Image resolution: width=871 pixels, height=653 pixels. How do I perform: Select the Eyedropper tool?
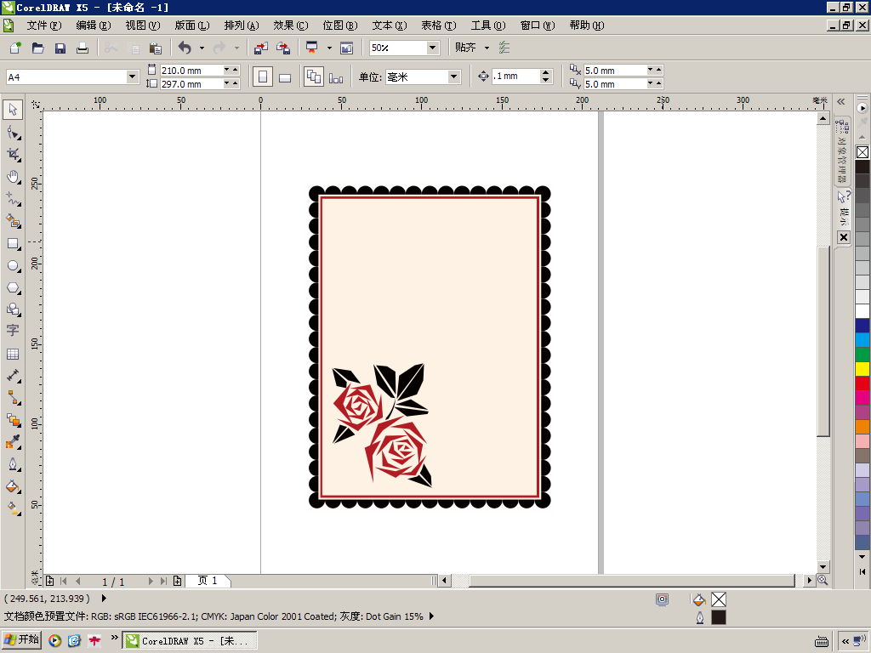[x=13, y=442]
